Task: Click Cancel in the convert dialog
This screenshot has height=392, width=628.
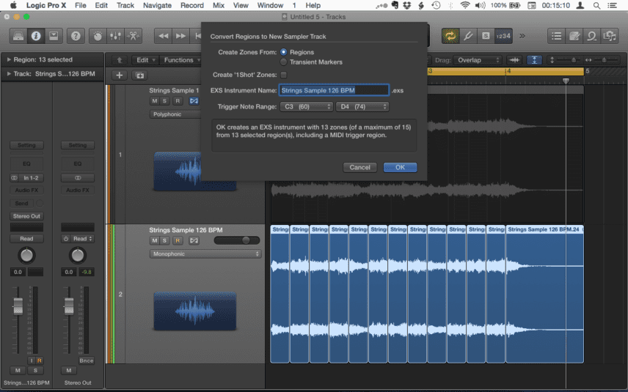Action: [x=359, y=167]
